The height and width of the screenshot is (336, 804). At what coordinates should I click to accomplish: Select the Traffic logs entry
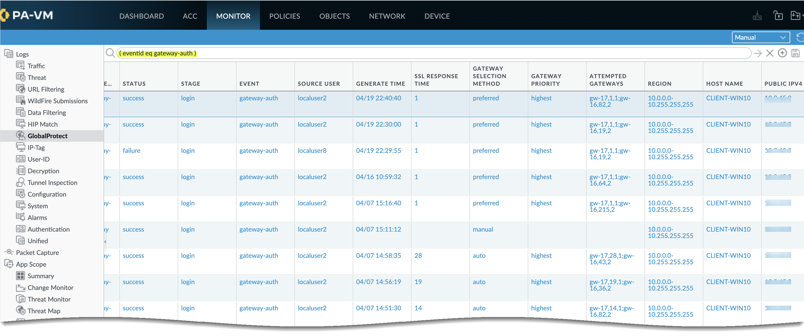click(x=36, y=66)
